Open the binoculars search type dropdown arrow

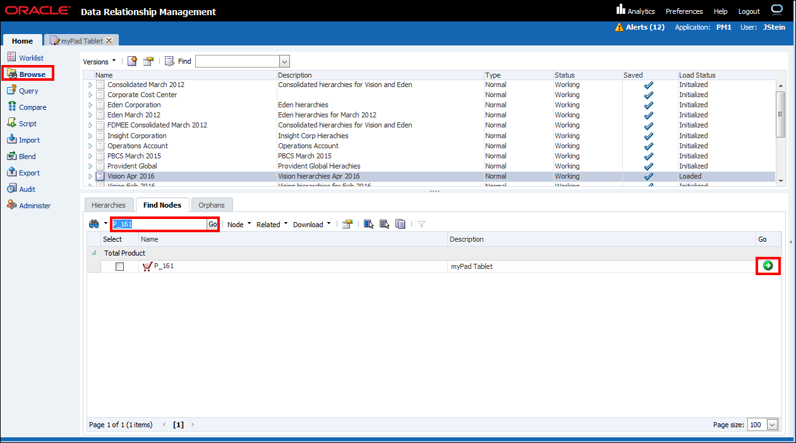coord(106,224)
